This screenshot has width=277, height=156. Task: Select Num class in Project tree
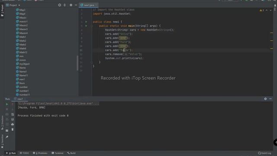tap(20, 83)
